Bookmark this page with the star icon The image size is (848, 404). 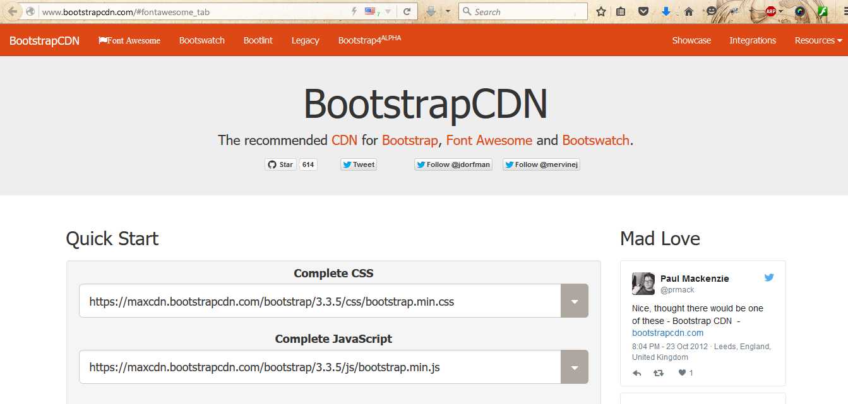pyautogui.click(x=601, y=11)
